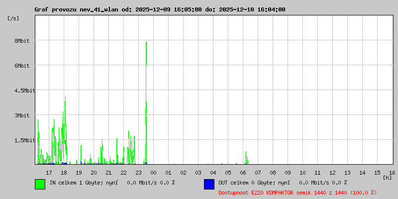Click the 00 hour axis label

[x=154, y=173]
